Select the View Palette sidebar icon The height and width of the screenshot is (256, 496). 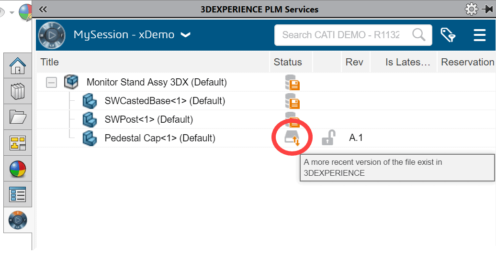(x=18, y=143)
